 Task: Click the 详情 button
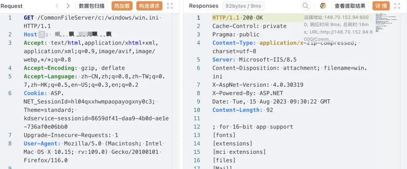click(381, 6)
